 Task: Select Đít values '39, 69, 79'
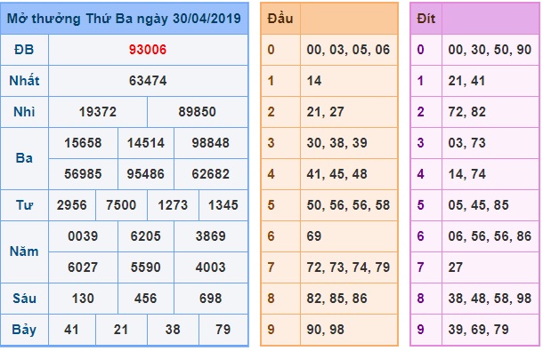pyautogui.click(x=478, y=330)
